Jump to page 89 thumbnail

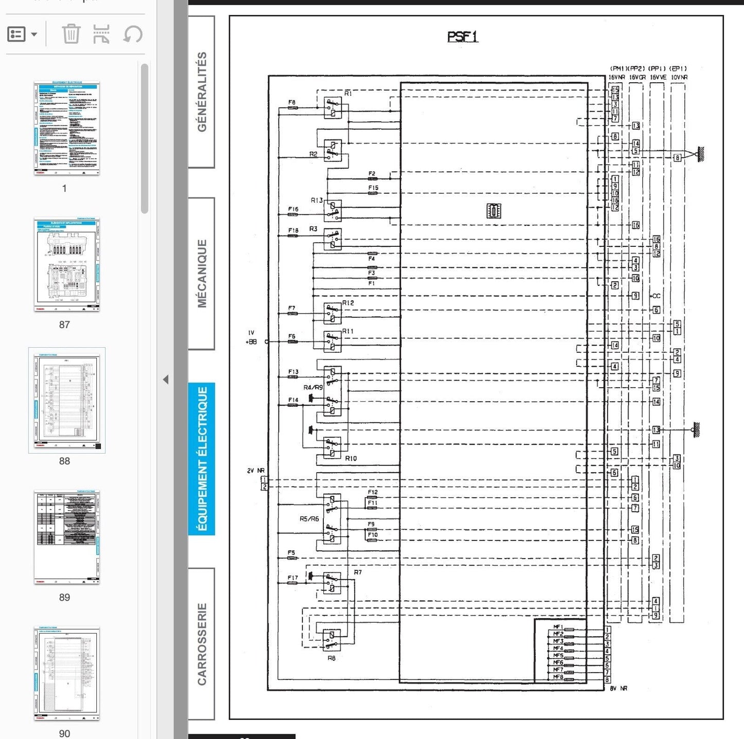pos(66,537)
